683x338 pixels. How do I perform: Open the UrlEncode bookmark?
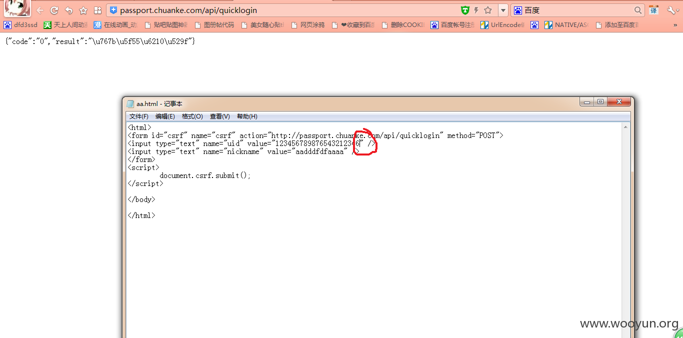click(x=502, y=25)
